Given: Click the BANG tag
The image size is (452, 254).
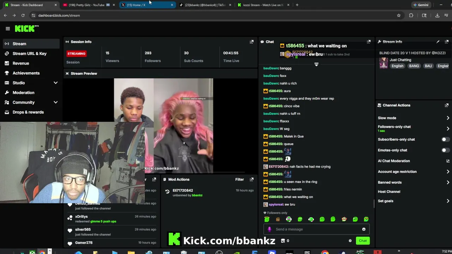Looking at the screenshot, I should click(414, 66).
